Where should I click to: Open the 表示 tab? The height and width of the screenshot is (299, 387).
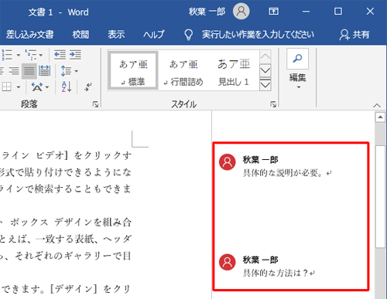[116, 34]
